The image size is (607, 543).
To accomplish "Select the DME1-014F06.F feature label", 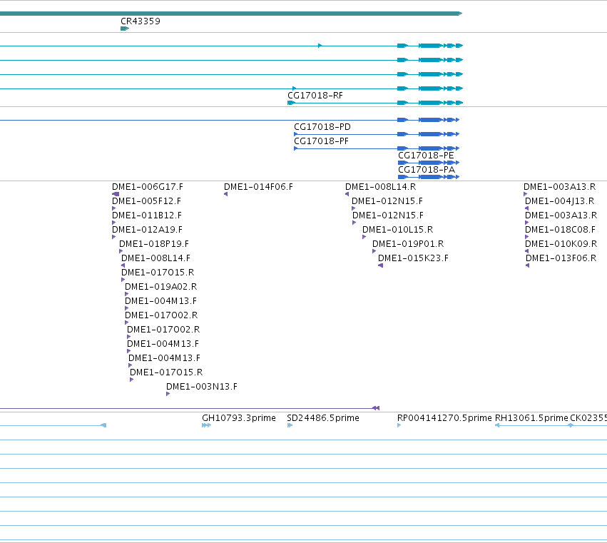I will [x=259, y=187].
